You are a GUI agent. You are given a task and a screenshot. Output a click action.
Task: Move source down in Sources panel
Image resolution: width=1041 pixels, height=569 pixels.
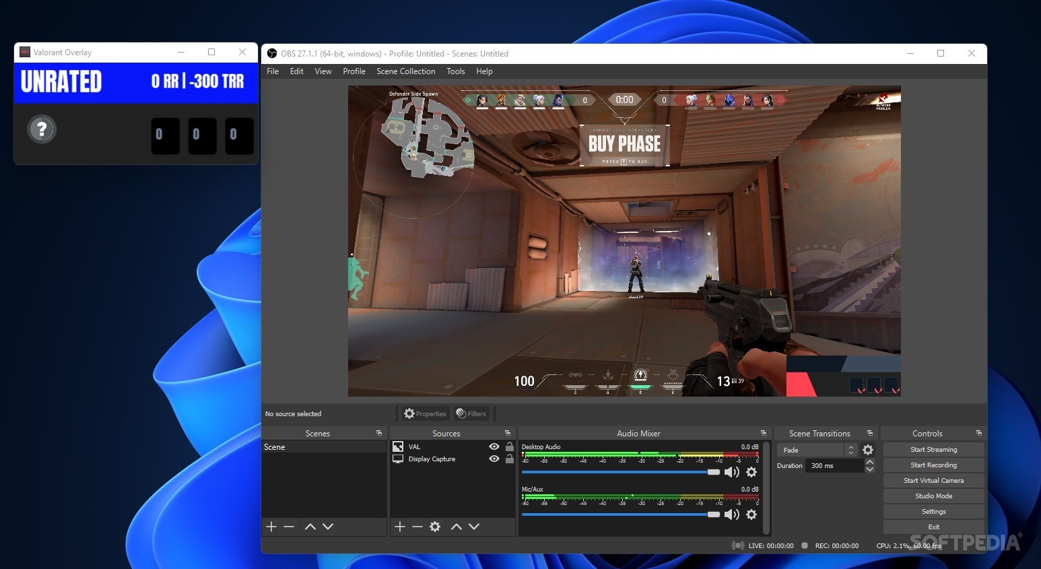click(x=474, y=527)
